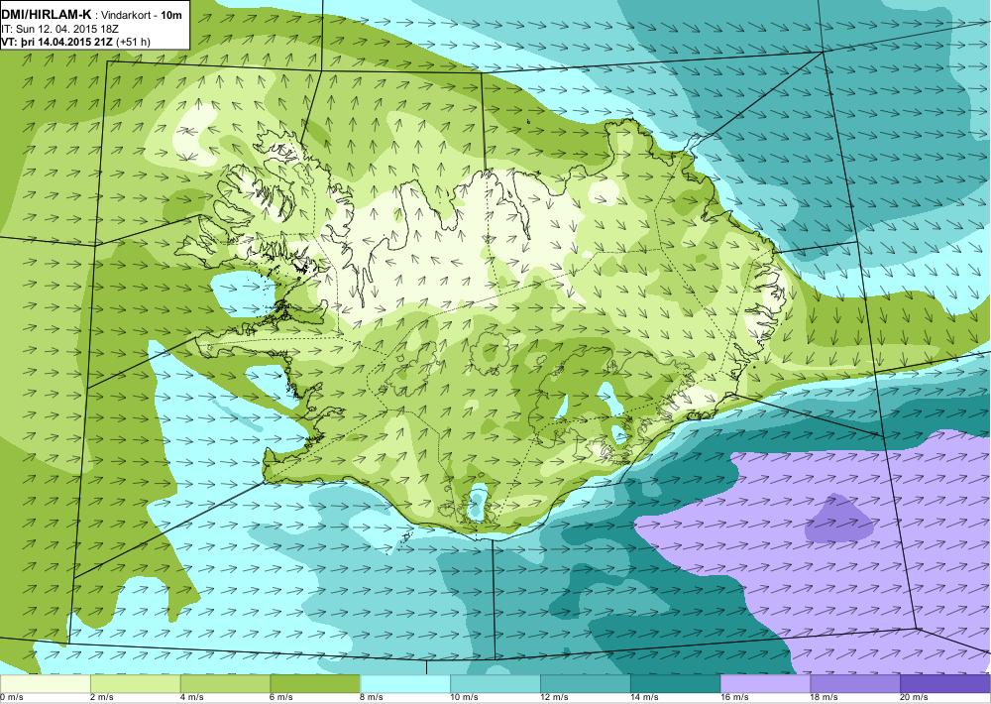The height and width of the screenshot is (704, 991).
Task: Click the medium green 4–6 m/s legend swatch
Action: [x=225, y=683]
